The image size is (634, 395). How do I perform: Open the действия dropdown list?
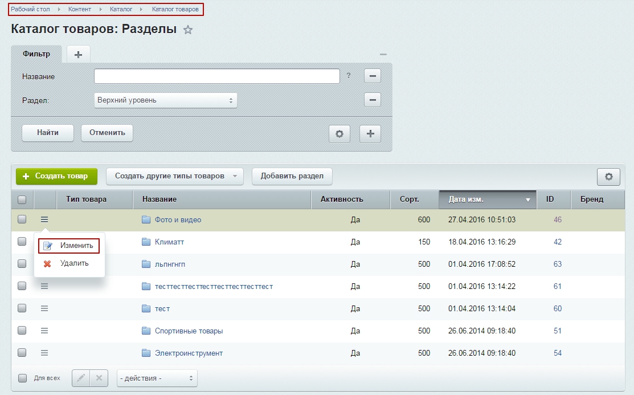157,378
